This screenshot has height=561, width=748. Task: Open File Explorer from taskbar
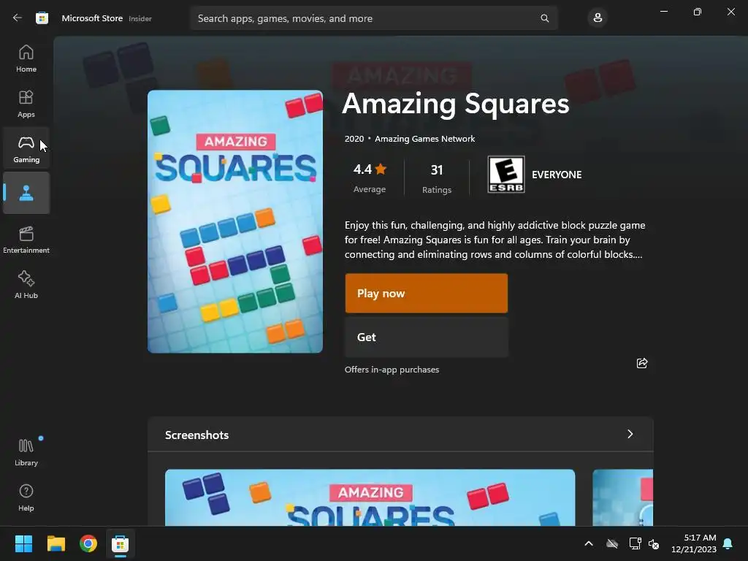coord(56,543)
